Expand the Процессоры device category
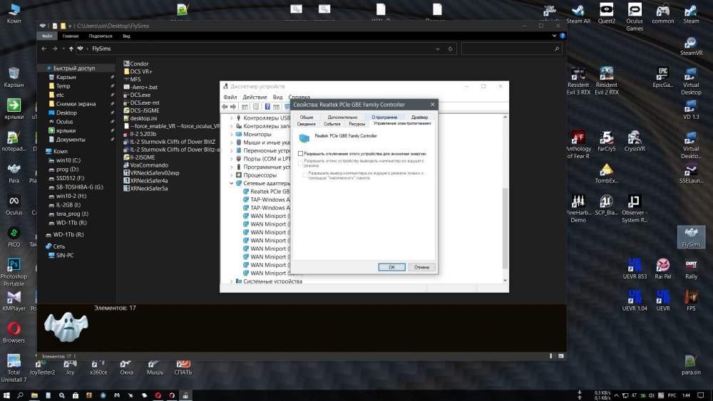This screenshot has width=713, height=401. coord(231,175)
